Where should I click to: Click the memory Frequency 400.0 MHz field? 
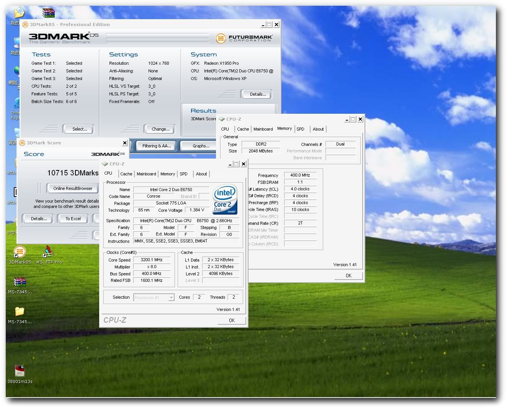[x=300, y=175]
